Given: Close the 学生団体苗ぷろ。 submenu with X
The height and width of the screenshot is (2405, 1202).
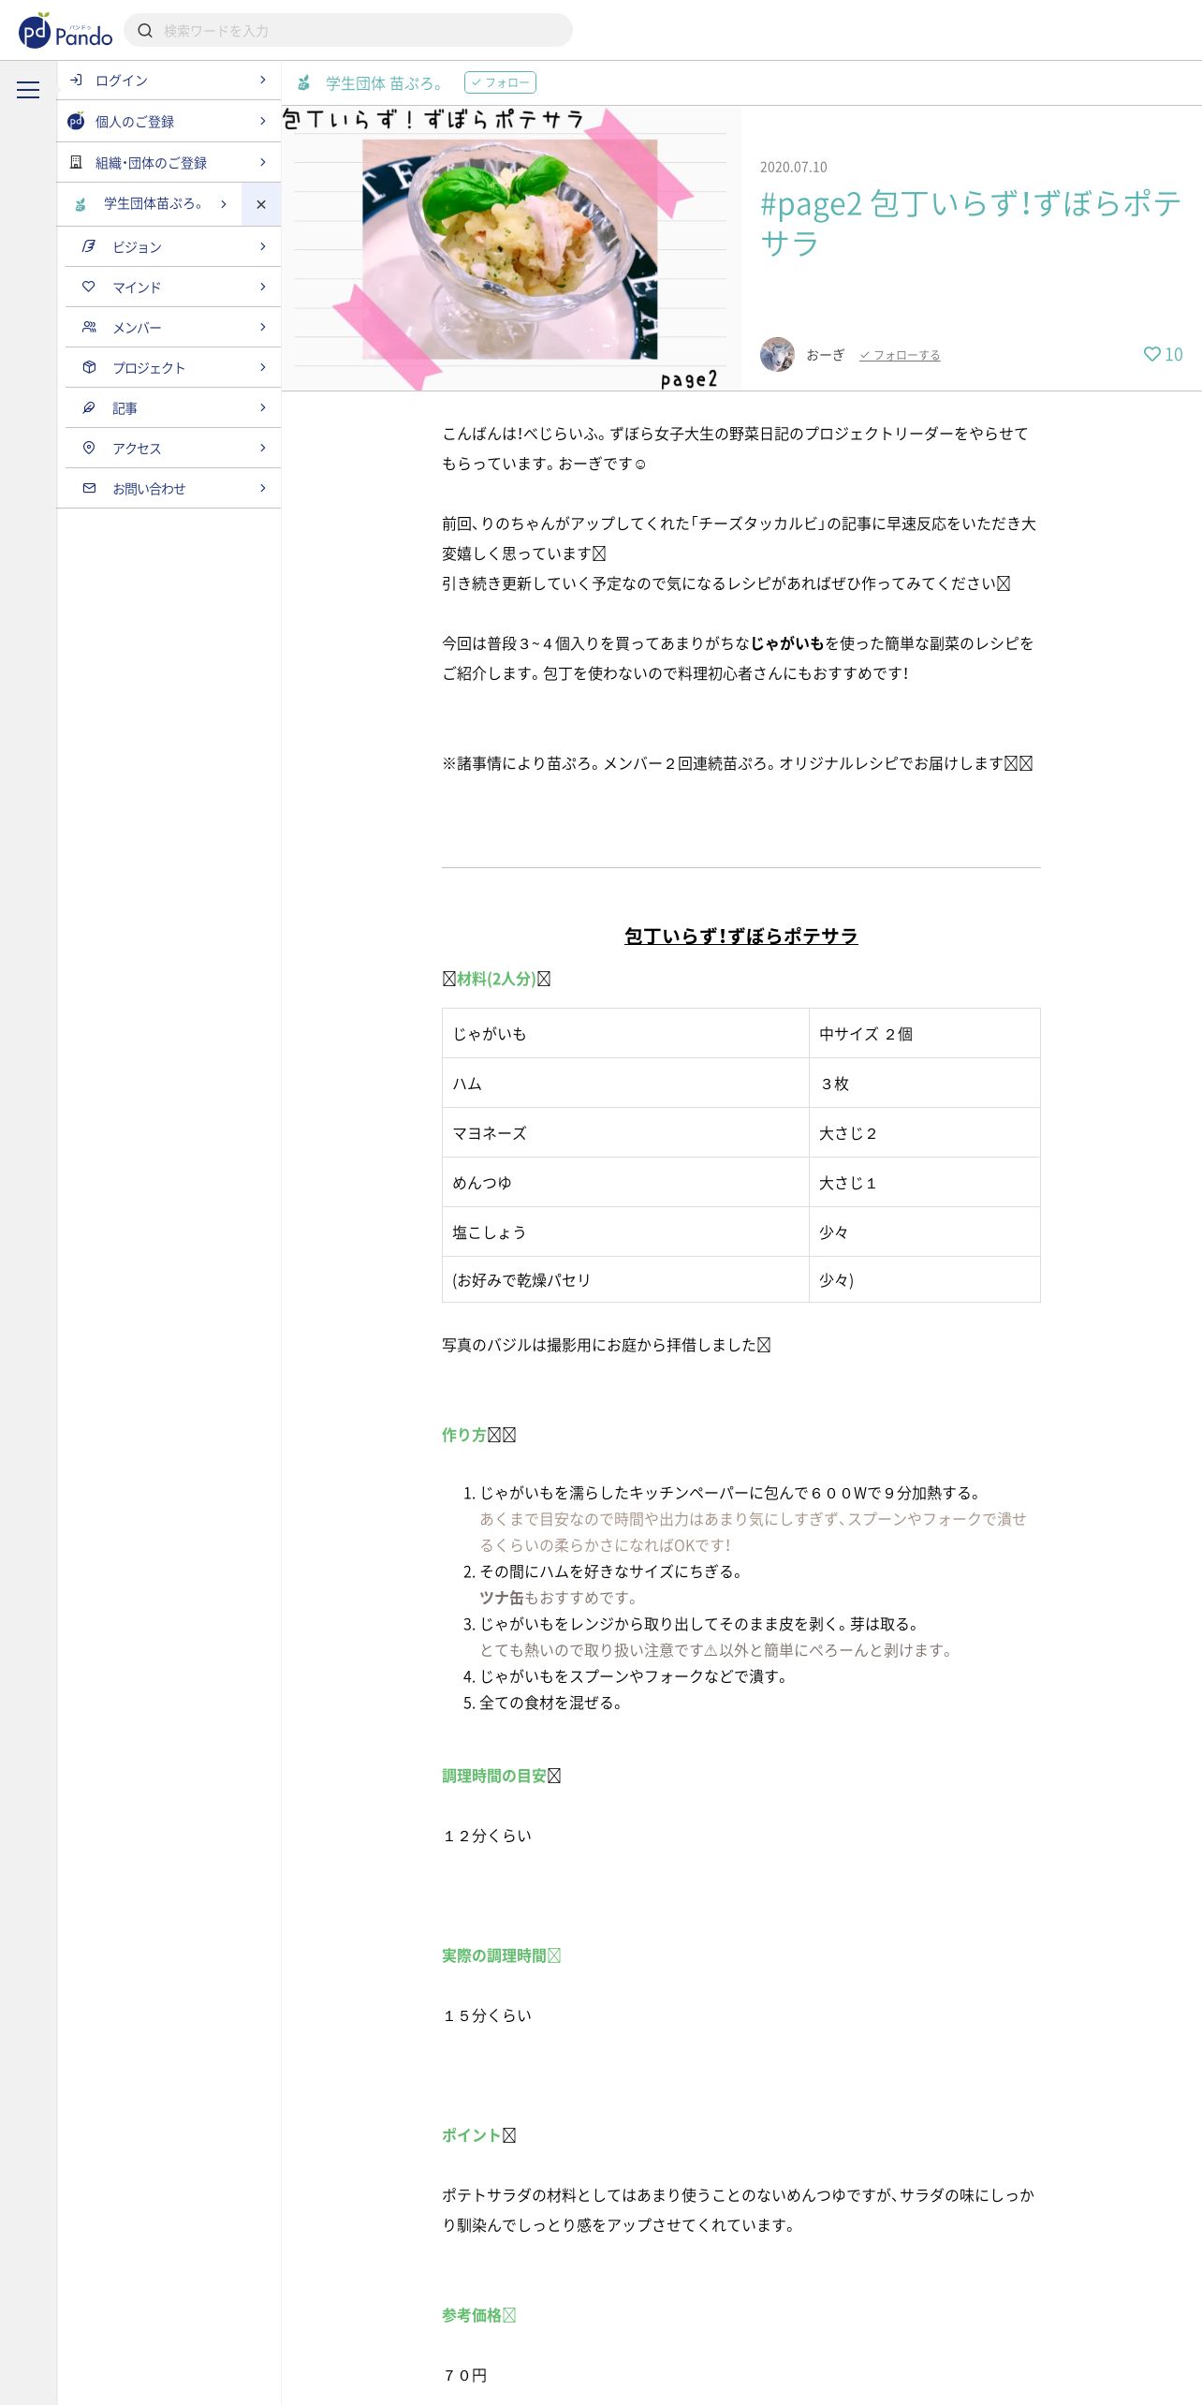Looking at the screenshot, I should [x=261, y=204].
